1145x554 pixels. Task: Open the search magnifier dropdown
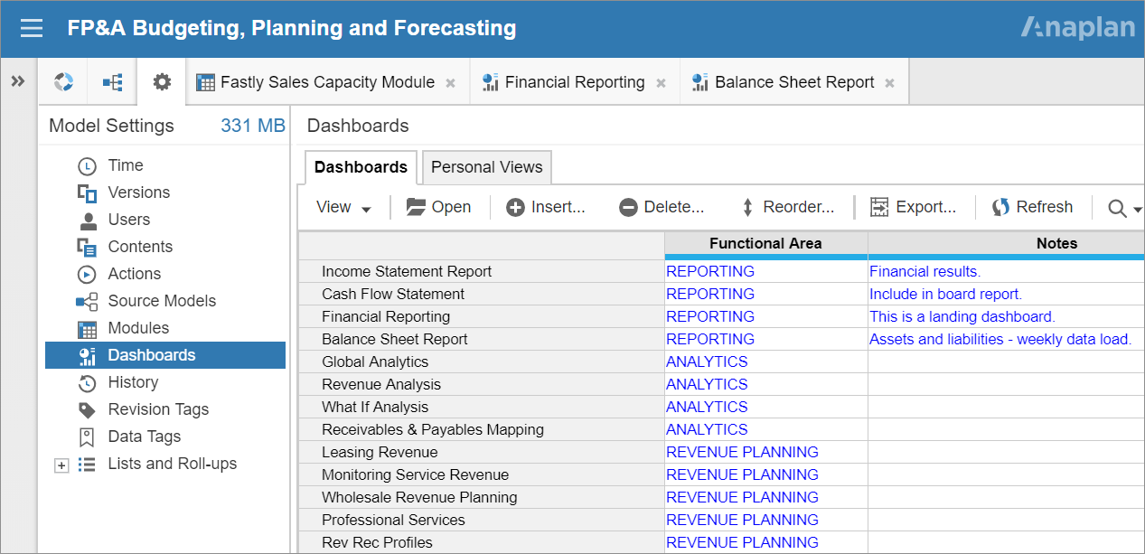point(1124,209)
